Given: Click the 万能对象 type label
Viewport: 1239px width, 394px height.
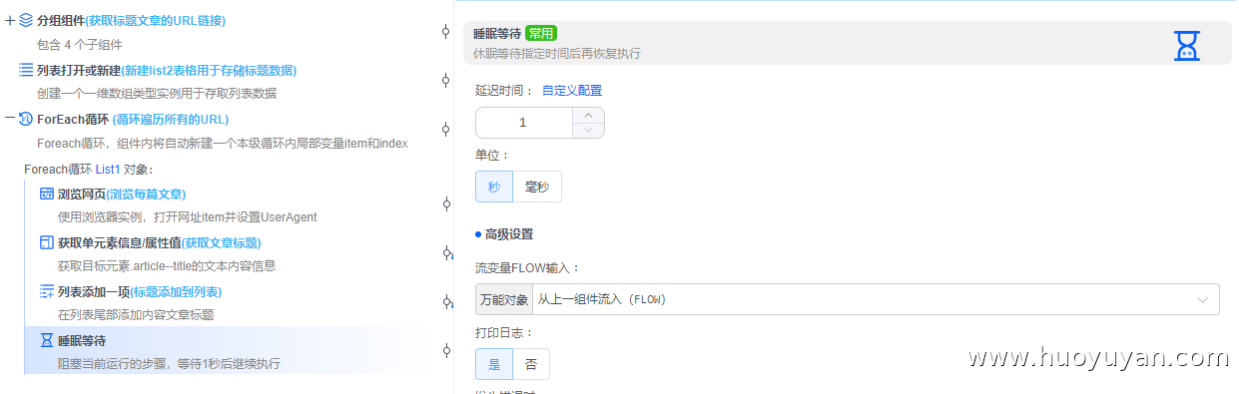Looking at the screenshot, I should (x=504, y=299).
